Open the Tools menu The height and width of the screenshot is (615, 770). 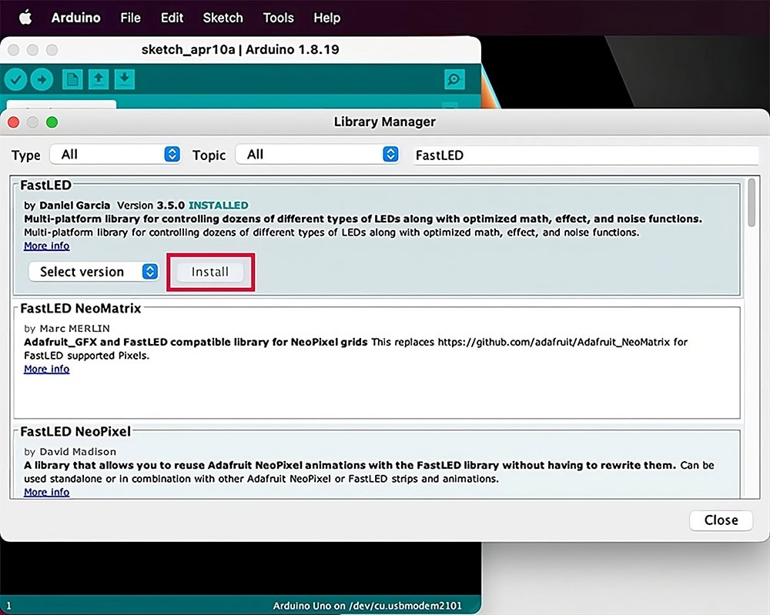pos(278,17)
